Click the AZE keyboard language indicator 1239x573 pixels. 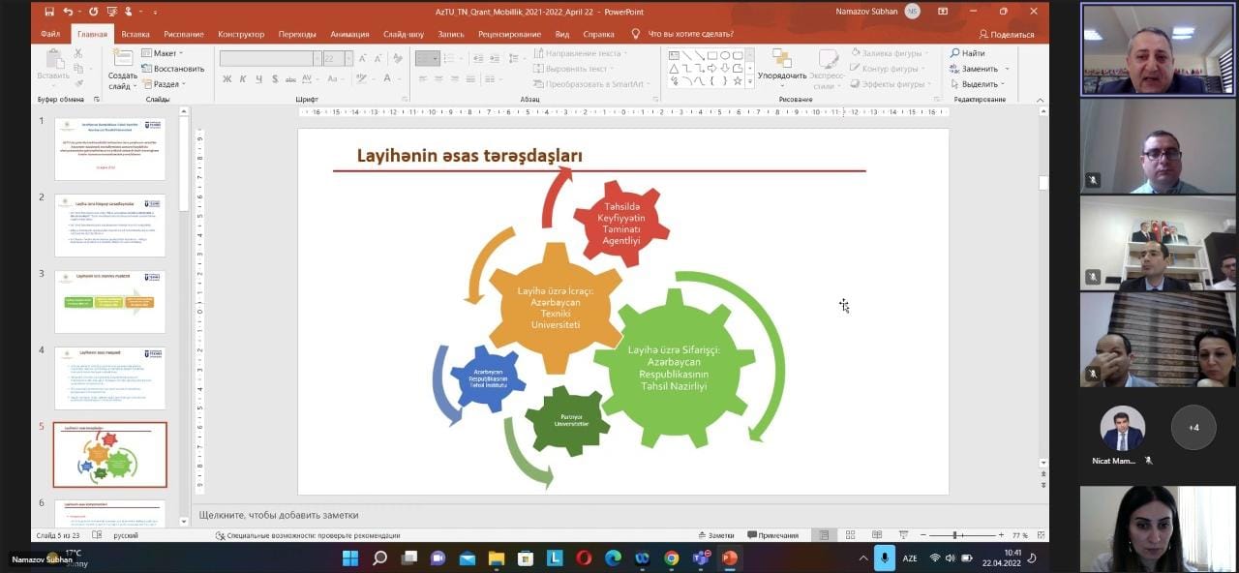pyautogui.click(x=910, y=558)
